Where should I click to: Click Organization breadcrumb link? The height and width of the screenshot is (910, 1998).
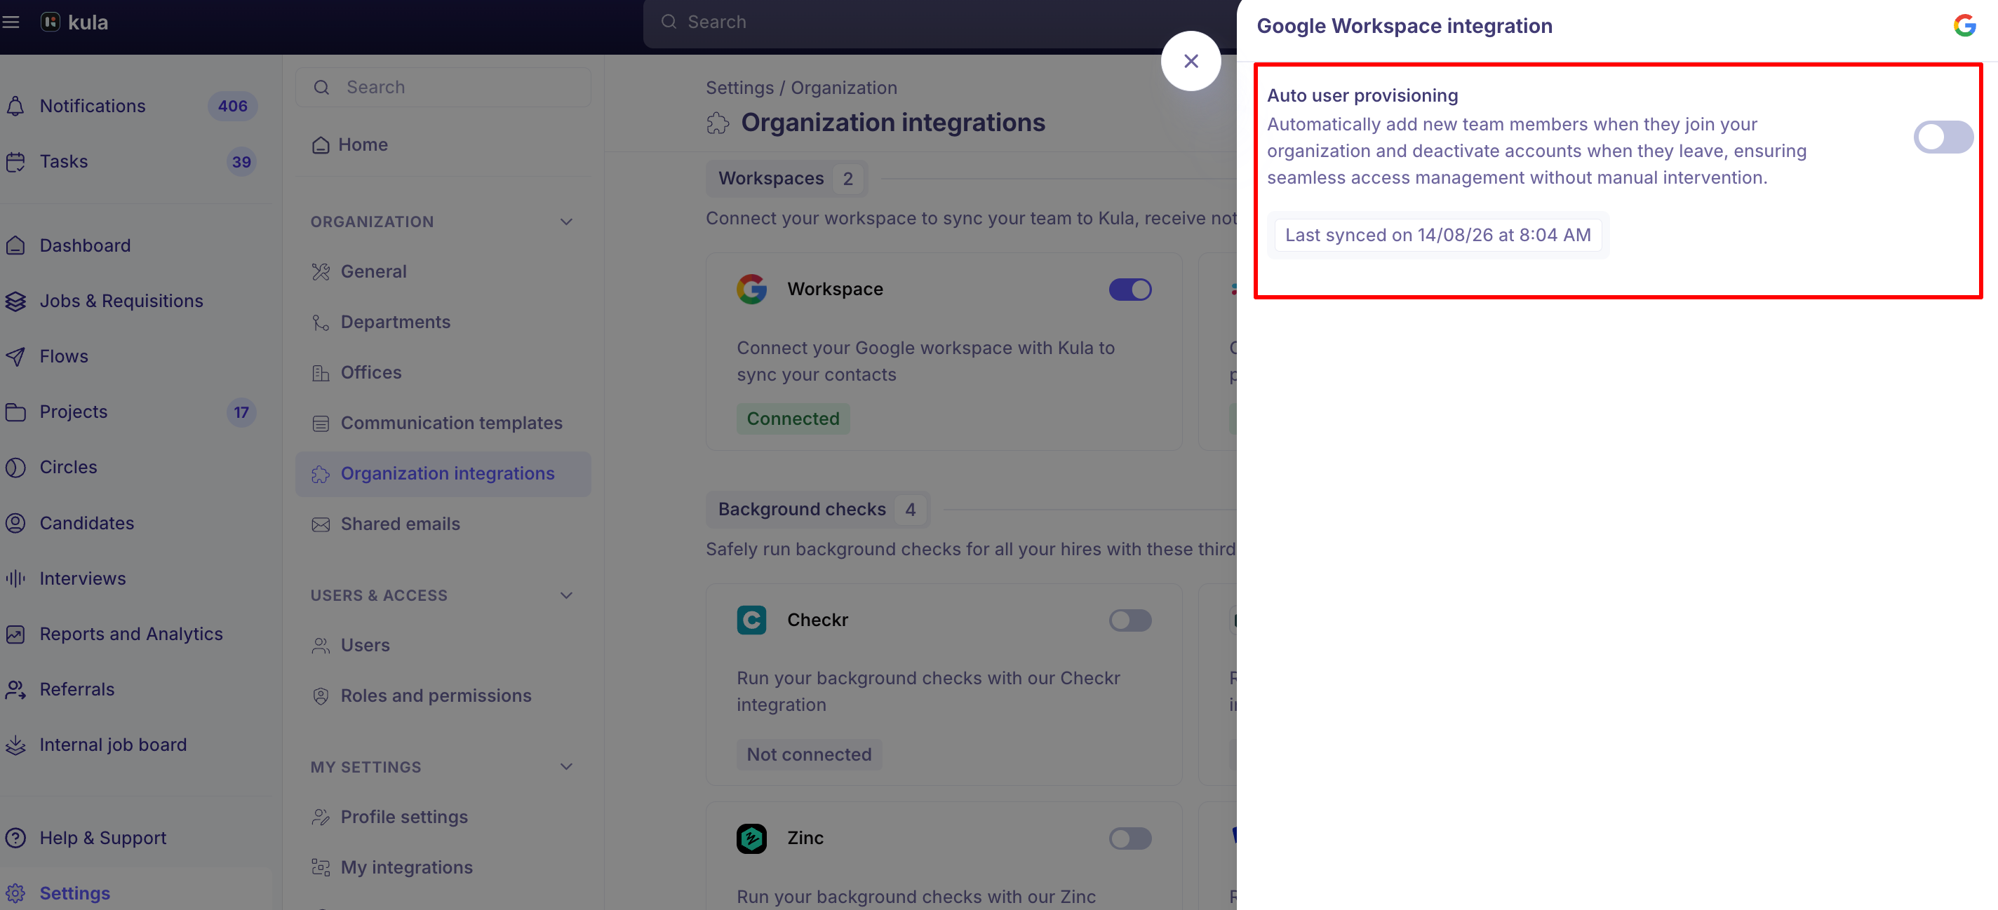pos(844,88)
